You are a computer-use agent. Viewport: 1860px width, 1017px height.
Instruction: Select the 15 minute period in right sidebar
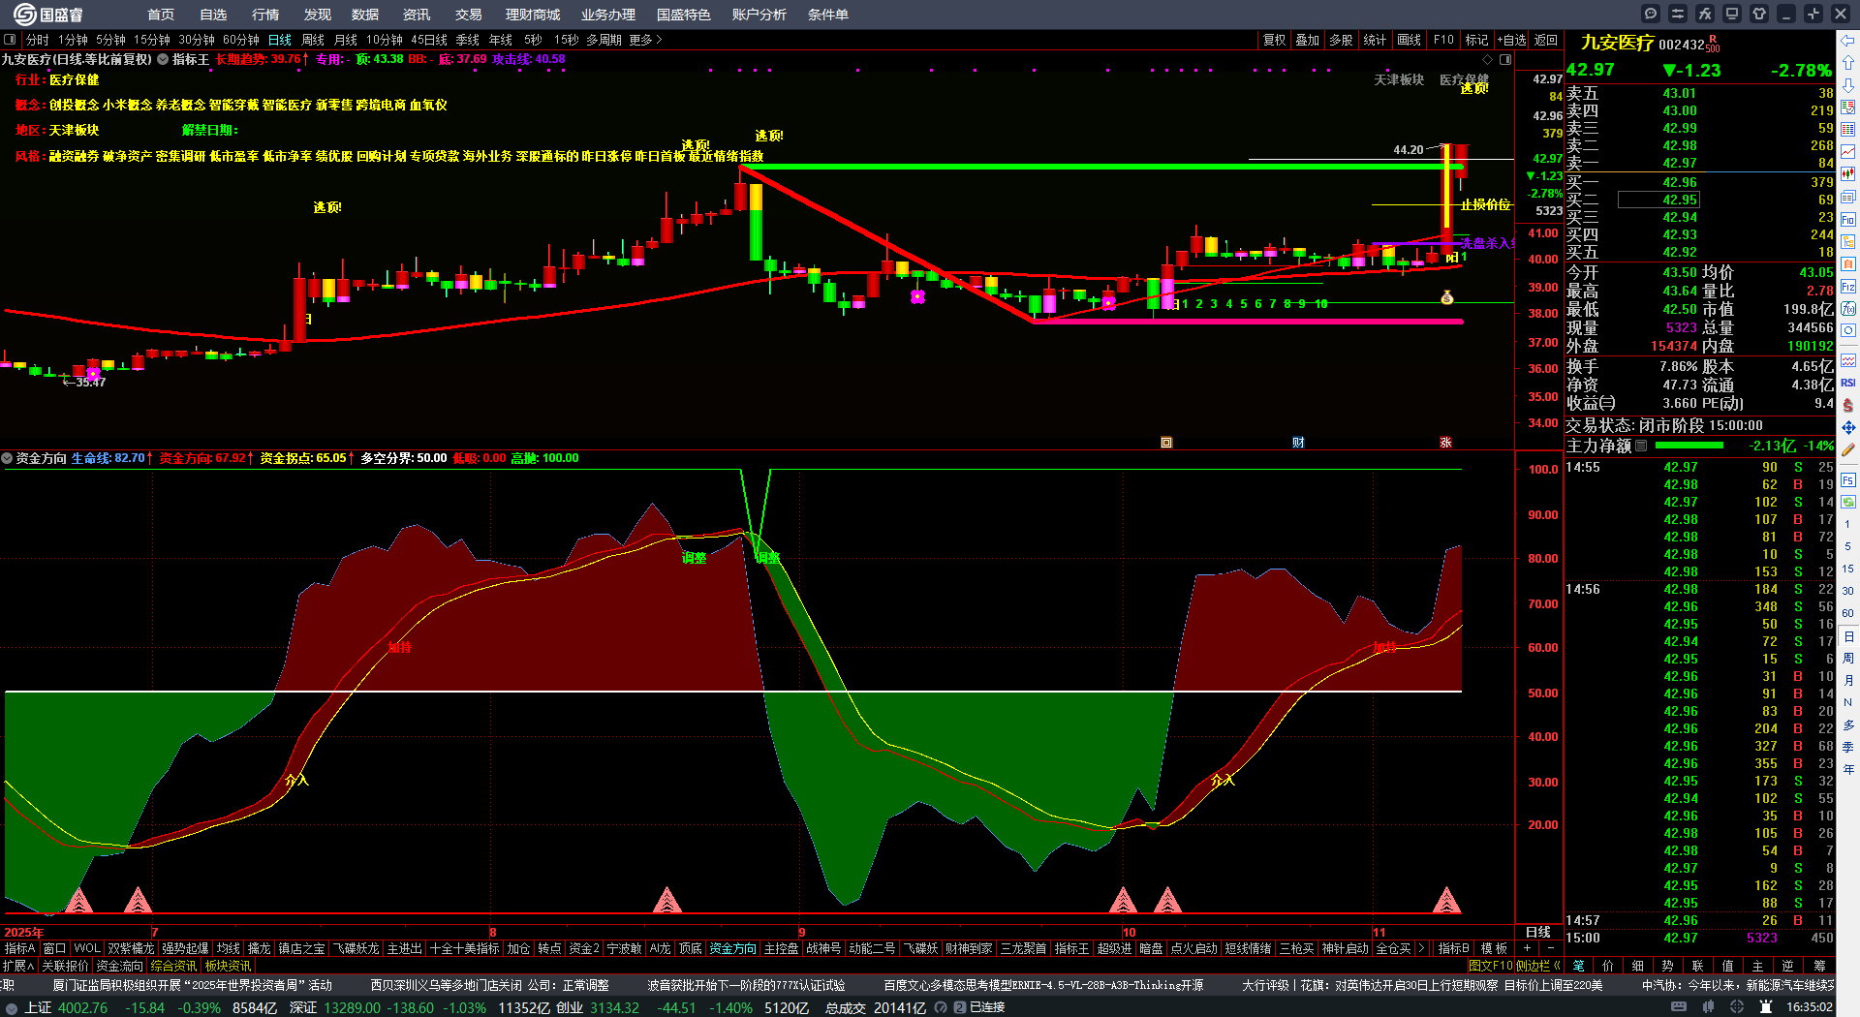(1848, 569)
